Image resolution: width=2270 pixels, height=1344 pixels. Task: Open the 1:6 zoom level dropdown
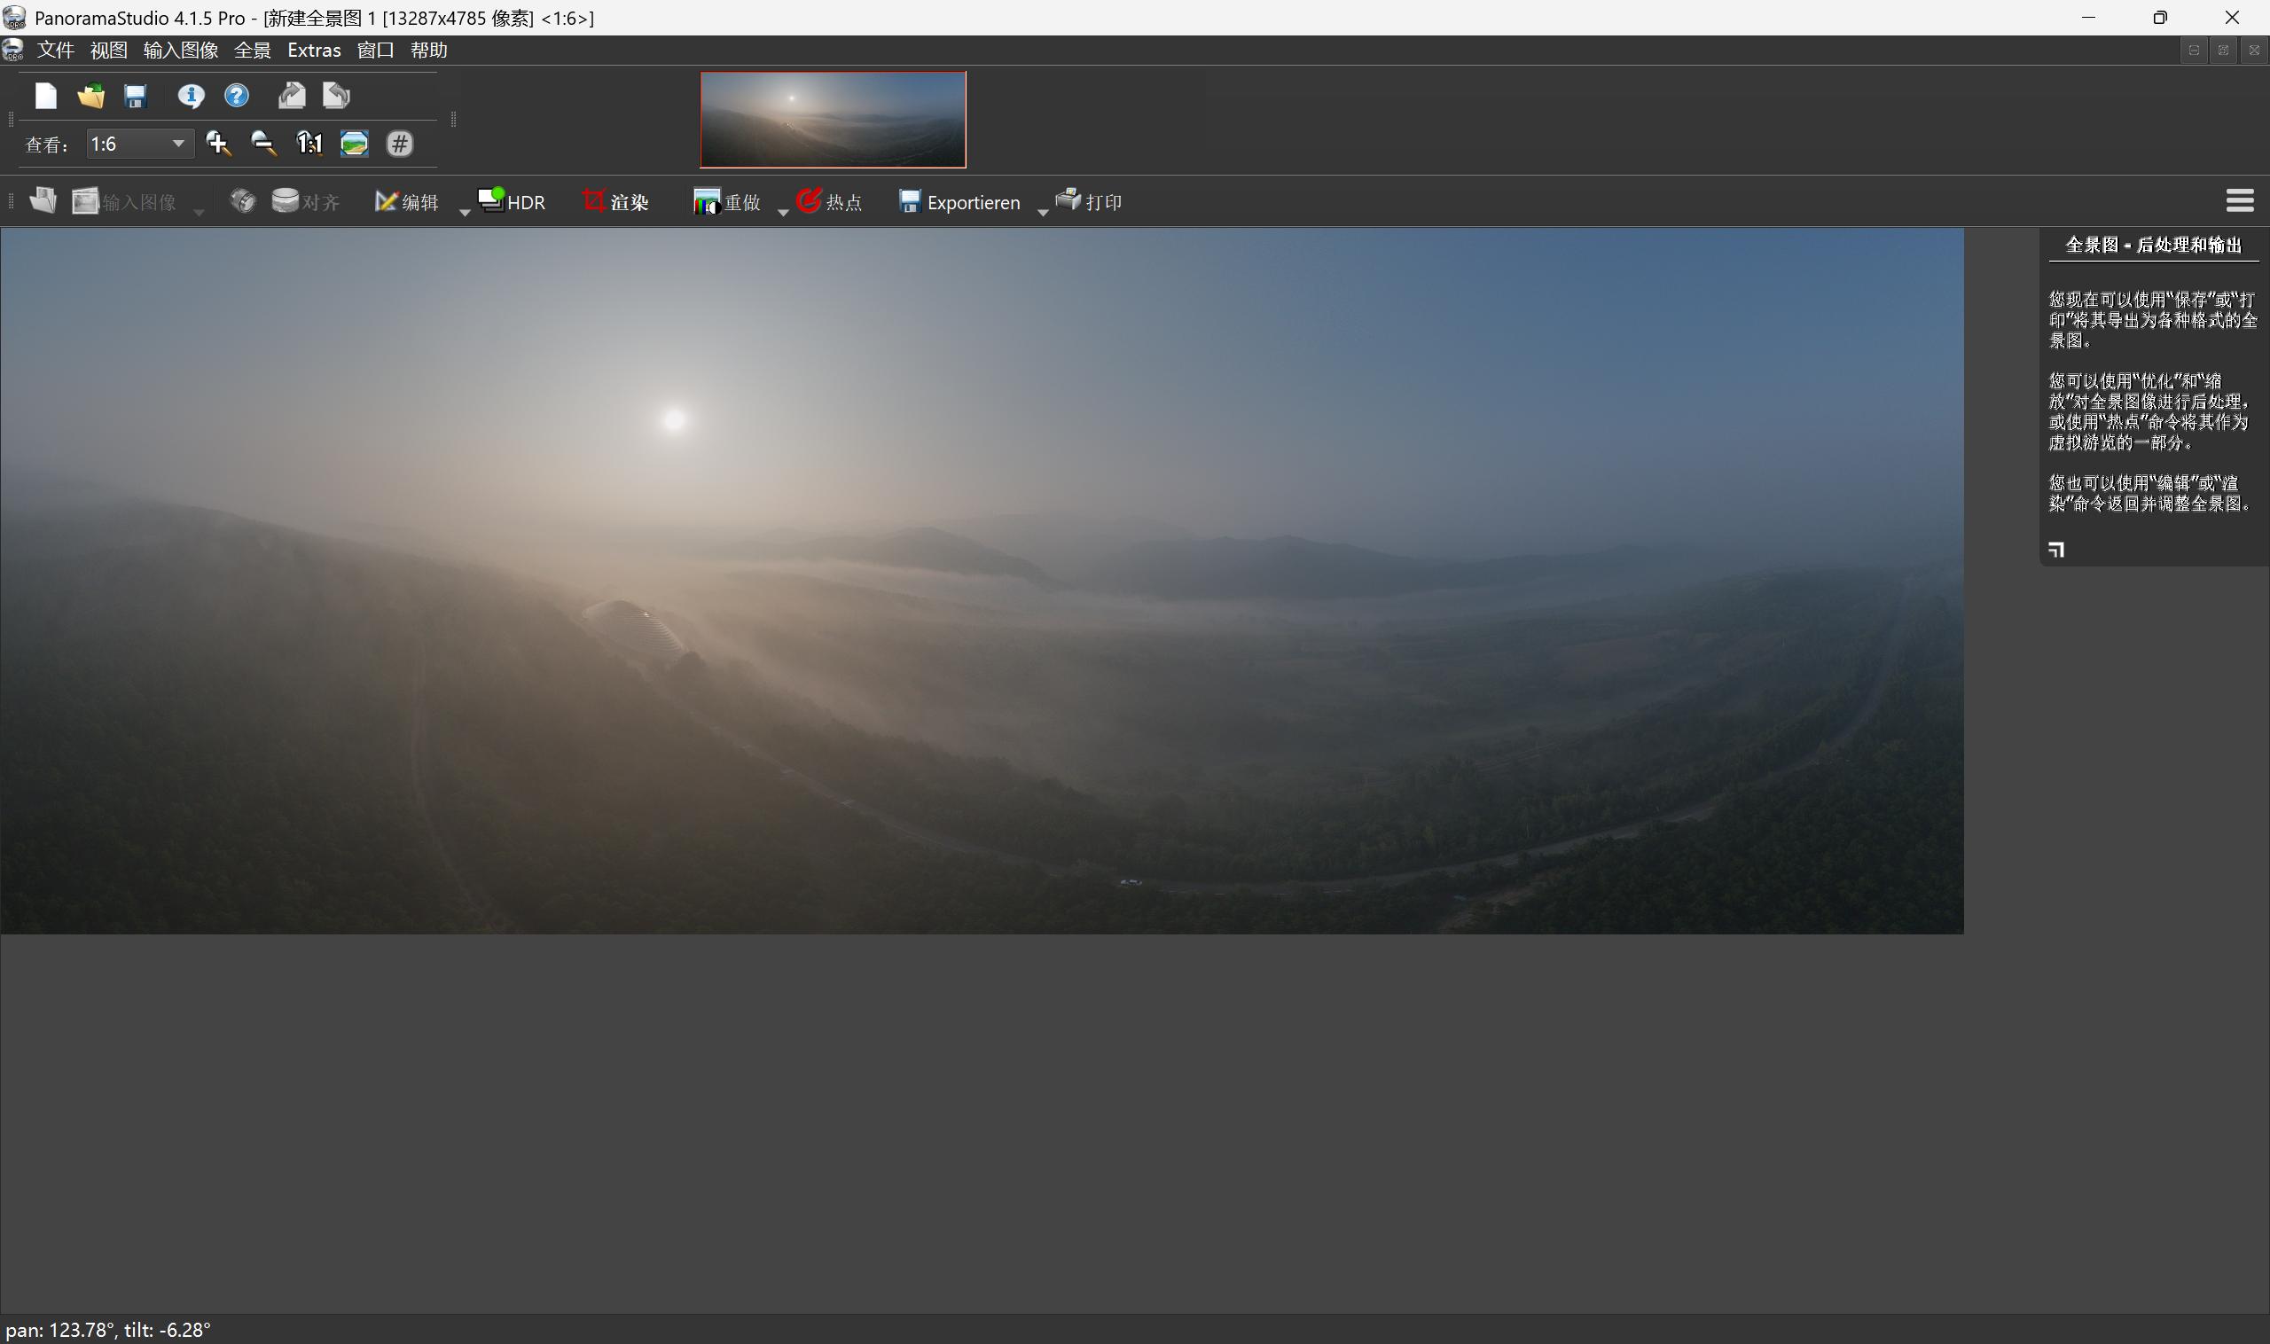click(177, 143)
